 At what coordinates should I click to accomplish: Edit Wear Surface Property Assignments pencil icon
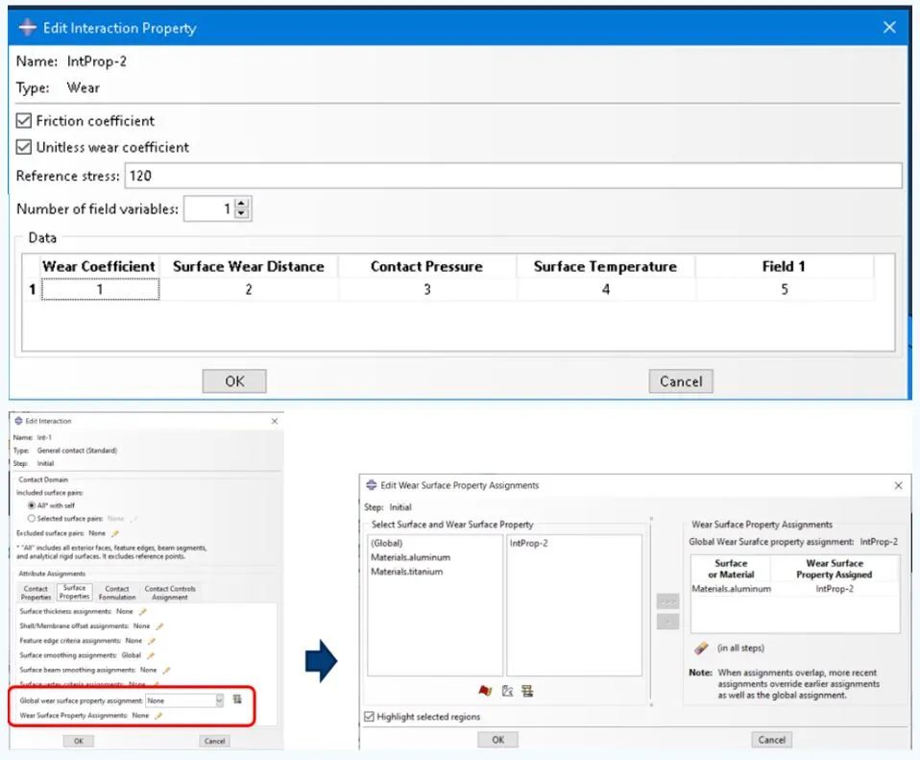(157, 716)
